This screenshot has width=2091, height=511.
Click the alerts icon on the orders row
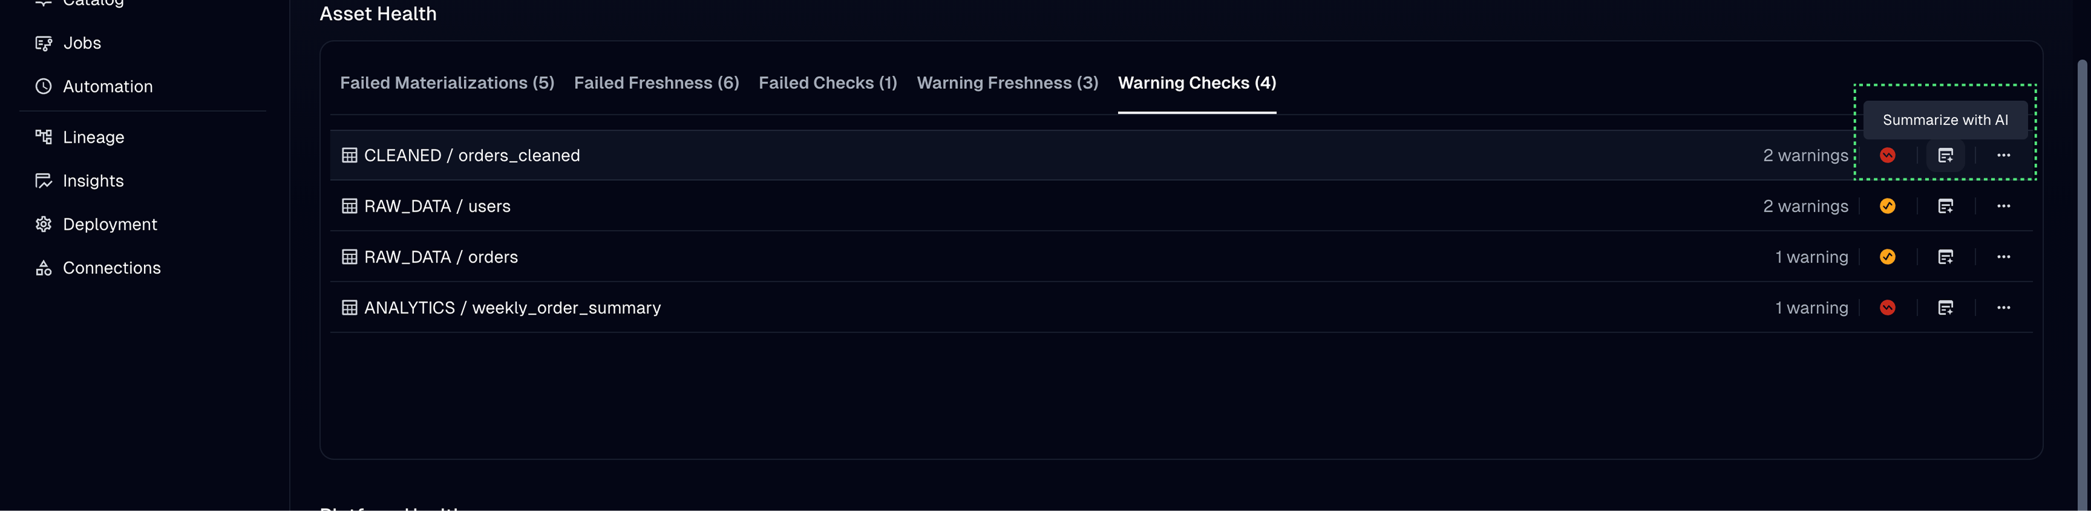click(x=1946, y=256)
